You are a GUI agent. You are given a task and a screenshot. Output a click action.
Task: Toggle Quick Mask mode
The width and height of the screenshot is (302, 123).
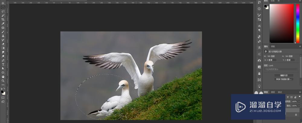point(3,98)
